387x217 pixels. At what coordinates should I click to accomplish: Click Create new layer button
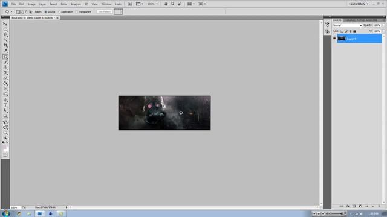coord(372,206)
